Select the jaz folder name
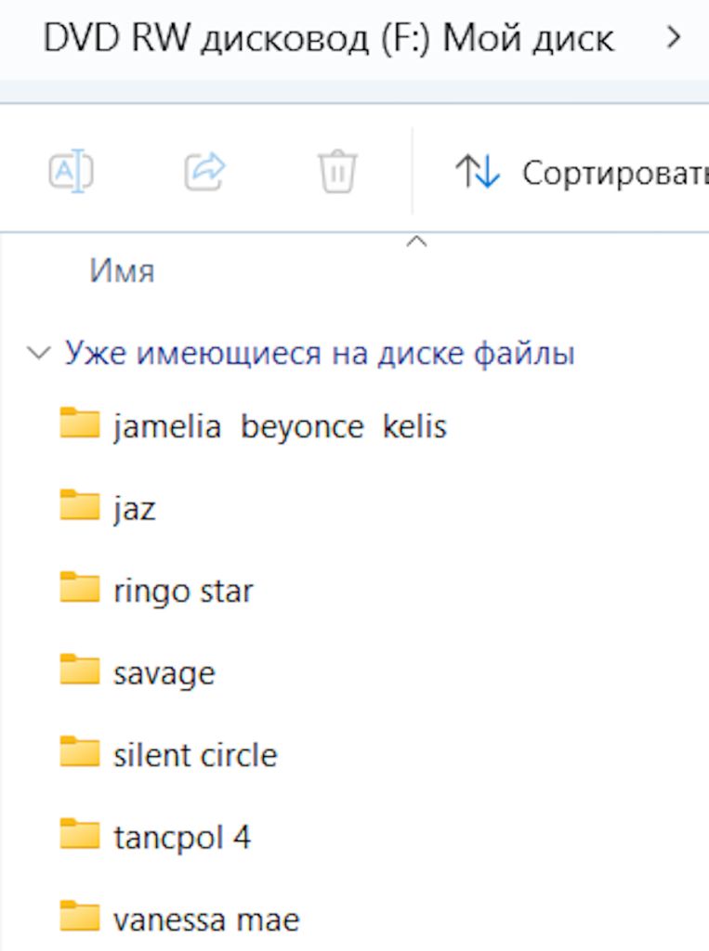The width and height of the screenshot is (709, 951). pyautogui.click(x=134, y=509)
